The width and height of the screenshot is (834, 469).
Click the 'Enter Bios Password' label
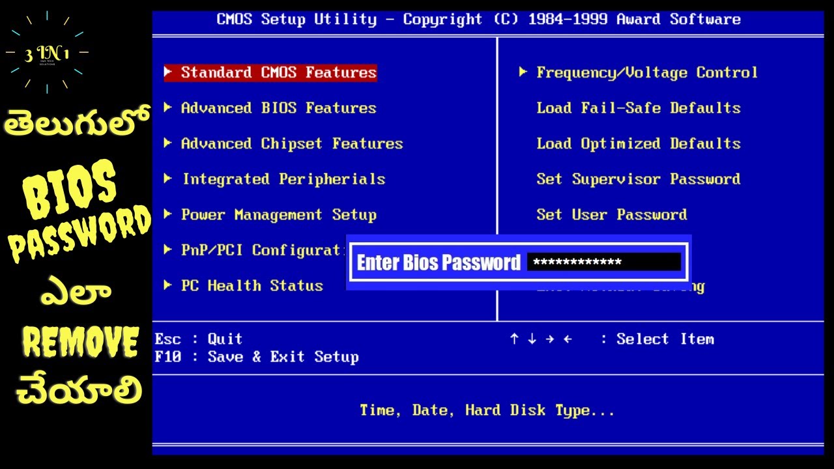(x=439, y=263)
